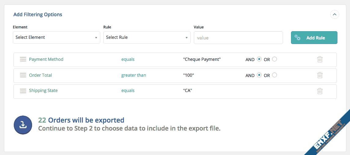Image resolution: width=350 pixels, height=155 pixels.
Task: Click the Shipping State element label
Action: pos(43,91)
